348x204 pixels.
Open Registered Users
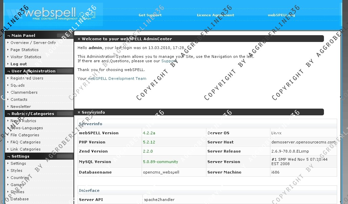27,78
